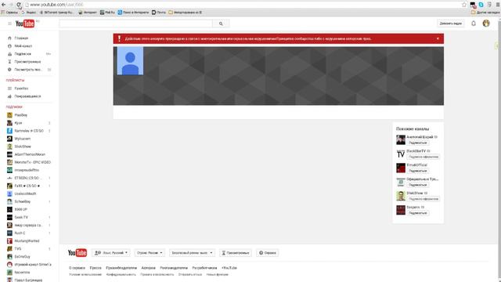Click the TV logo similar channel avatar
The image size is (501, 282).
(401, 154)
